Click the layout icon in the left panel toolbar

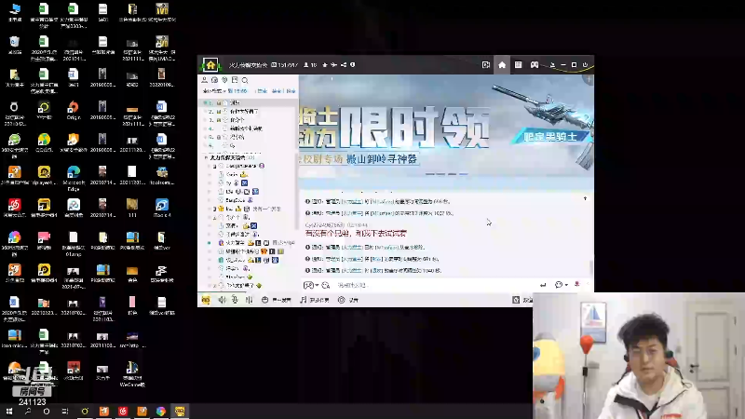pyautogui.click(x=235, y=80)
